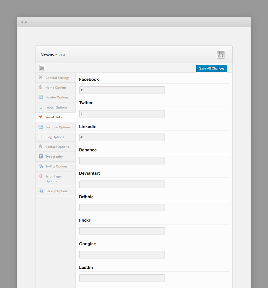Select the Social Links tab label
Viewport: 268px width, 288px height.
[x=54, y=117]
